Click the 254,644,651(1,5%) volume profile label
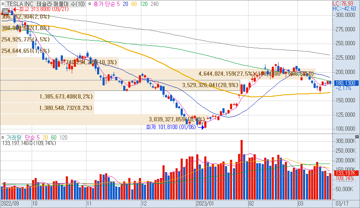The height and width of the screenshot is (208, 360). coord(25,51)
